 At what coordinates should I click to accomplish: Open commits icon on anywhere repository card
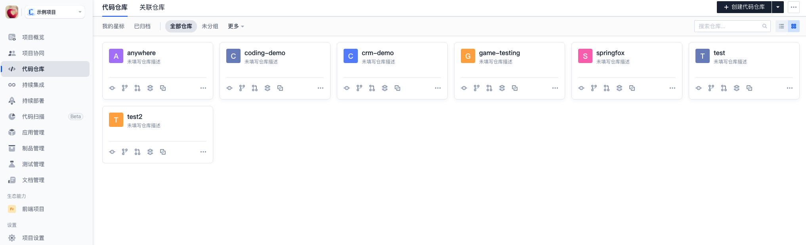[112, 88]
